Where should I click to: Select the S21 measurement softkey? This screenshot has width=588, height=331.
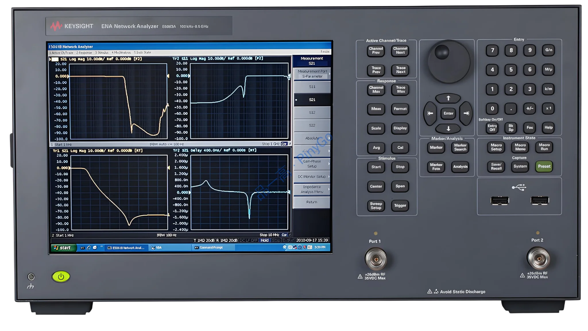[x=312, y=100]
